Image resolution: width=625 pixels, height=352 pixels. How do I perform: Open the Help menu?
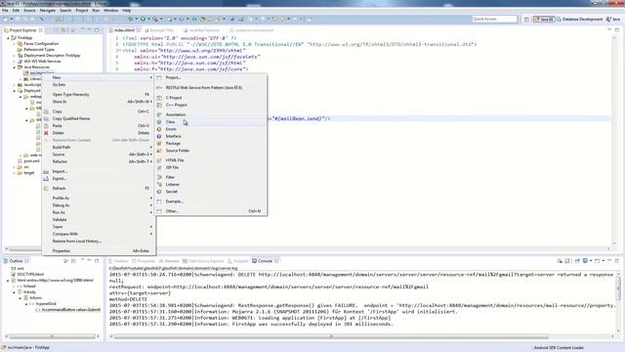point(127,11)
